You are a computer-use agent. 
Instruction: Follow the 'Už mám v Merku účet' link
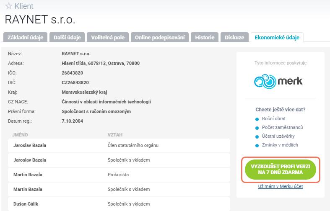pyautogui.click(x=281, y=186)
